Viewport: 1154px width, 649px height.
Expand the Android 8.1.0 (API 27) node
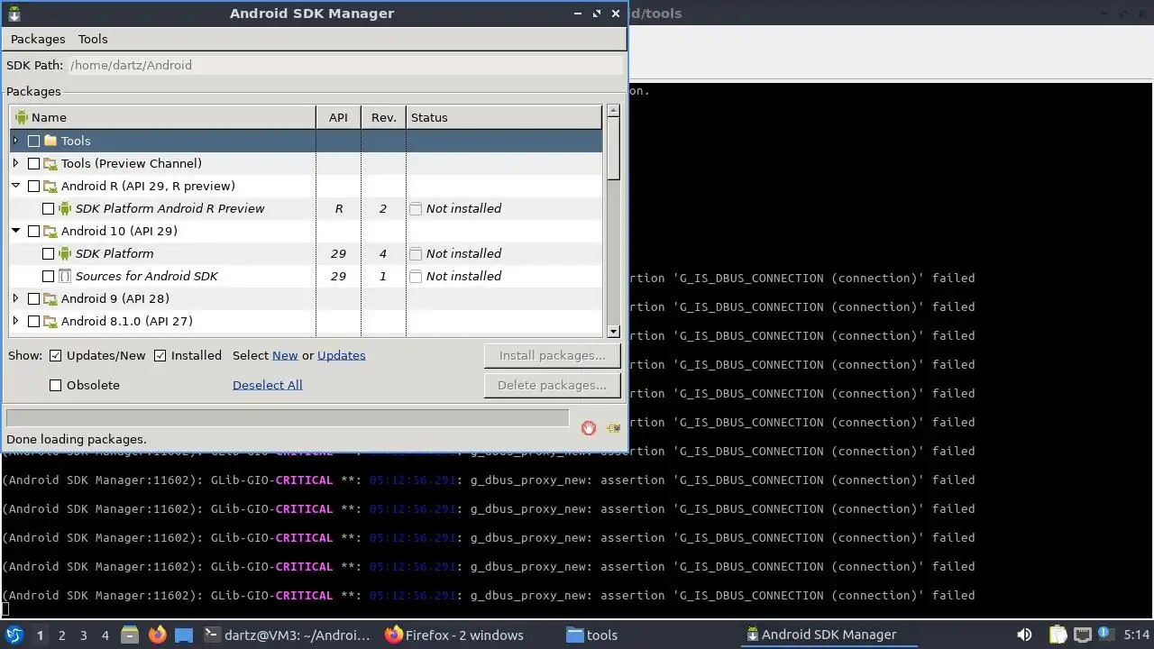tap(15, 321)
